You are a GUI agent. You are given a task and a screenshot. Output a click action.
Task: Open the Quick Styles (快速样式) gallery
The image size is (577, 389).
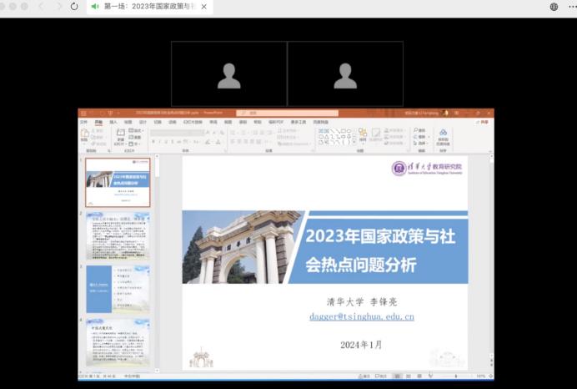[375, 135]
